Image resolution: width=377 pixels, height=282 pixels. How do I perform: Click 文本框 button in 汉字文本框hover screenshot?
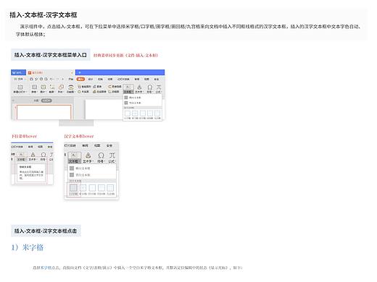pos(74,158)
